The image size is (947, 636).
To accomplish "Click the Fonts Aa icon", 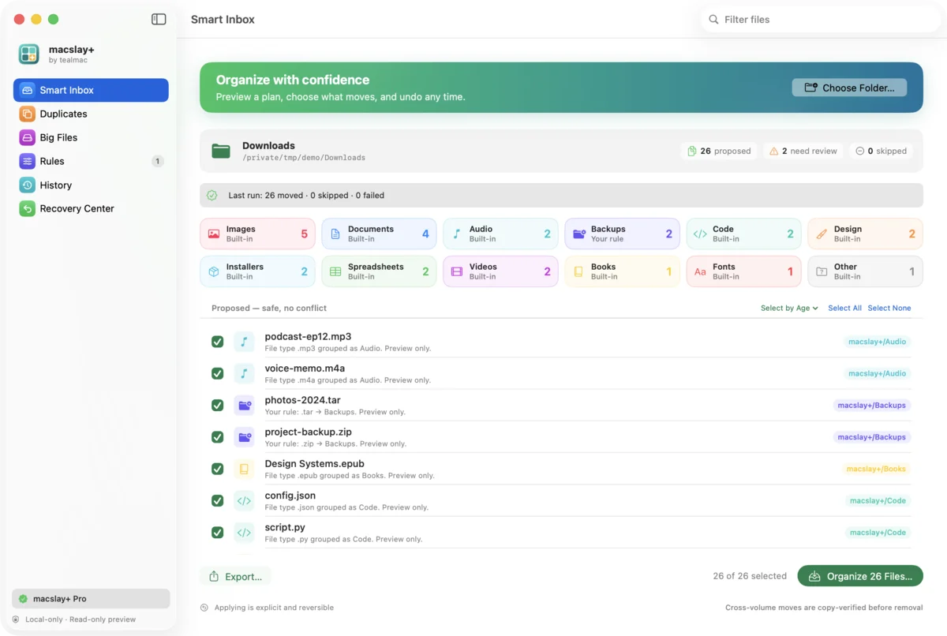I will (x=700, y=271).
